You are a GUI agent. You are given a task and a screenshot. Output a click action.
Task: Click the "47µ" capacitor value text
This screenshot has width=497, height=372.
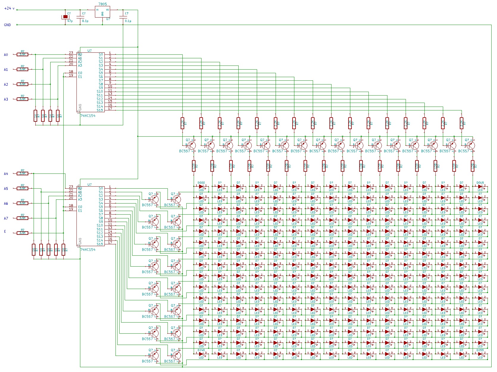point(70,21)
